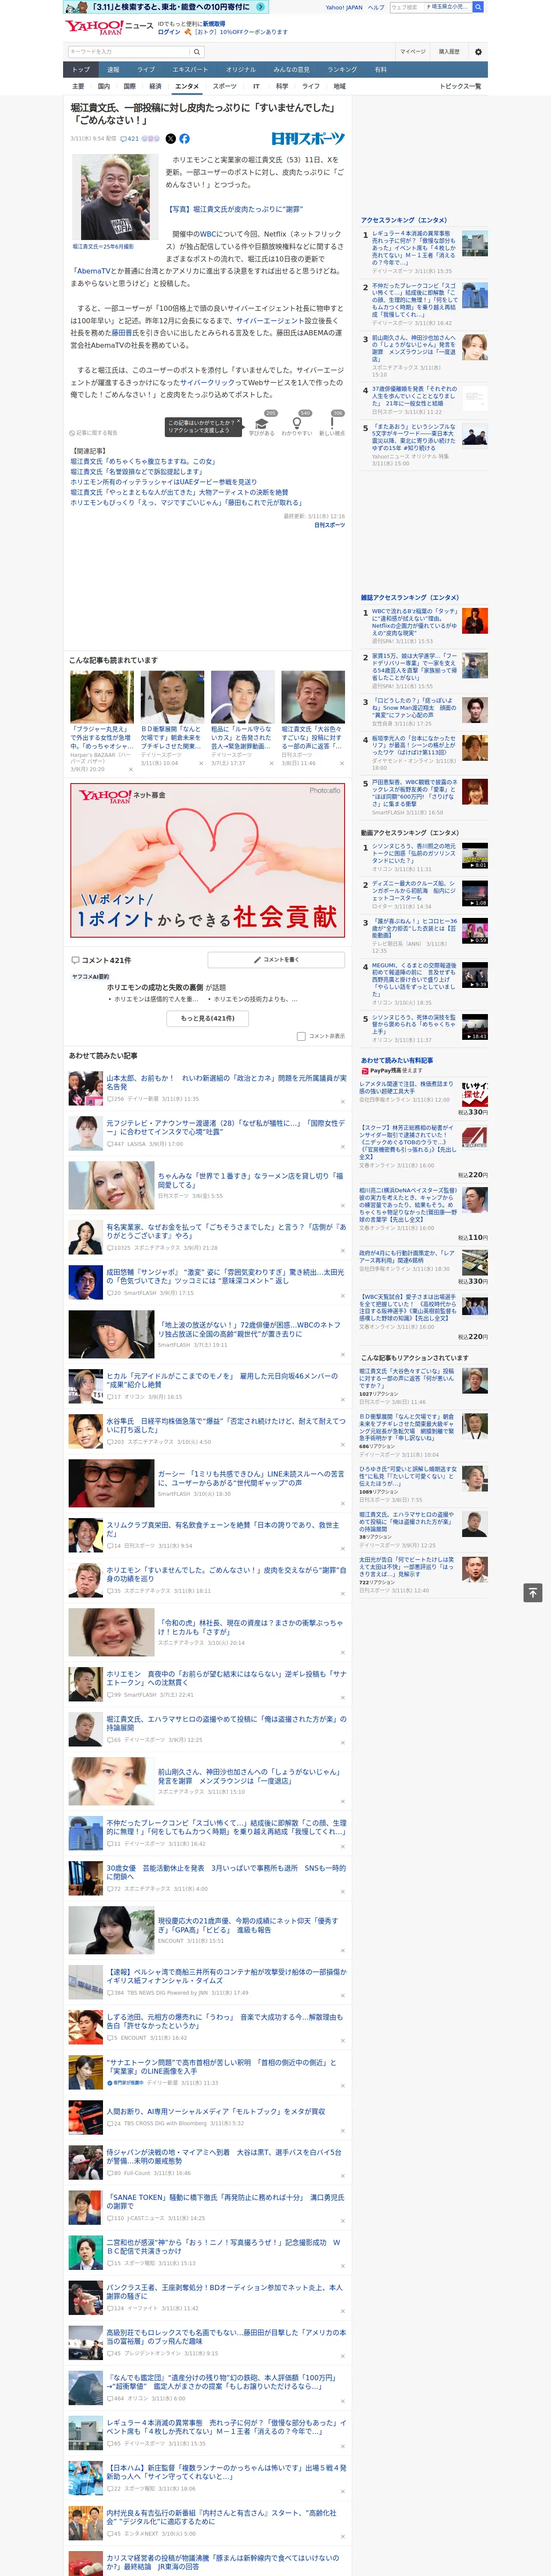Click the 購入履歴 link
This screenshot has width=551, height=2576.
tap(449, 51)
